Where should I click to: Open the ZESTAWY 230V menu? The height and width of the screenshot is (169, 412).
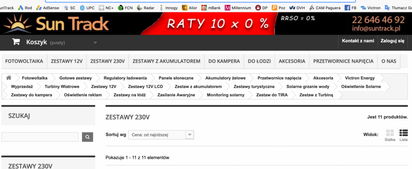click(108, 61)
